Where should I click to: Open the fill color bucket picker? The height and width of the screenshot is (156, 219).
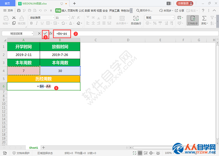[x=63, y=23]
